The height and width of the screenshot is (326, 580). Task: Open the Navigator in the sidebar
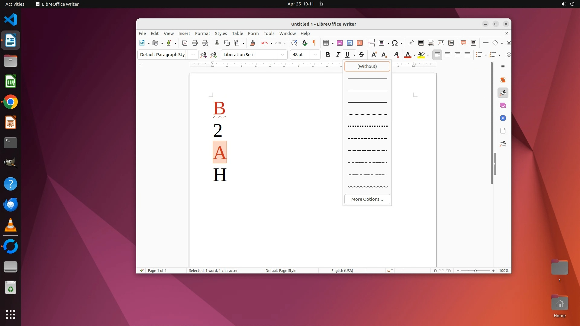[503, 118]
